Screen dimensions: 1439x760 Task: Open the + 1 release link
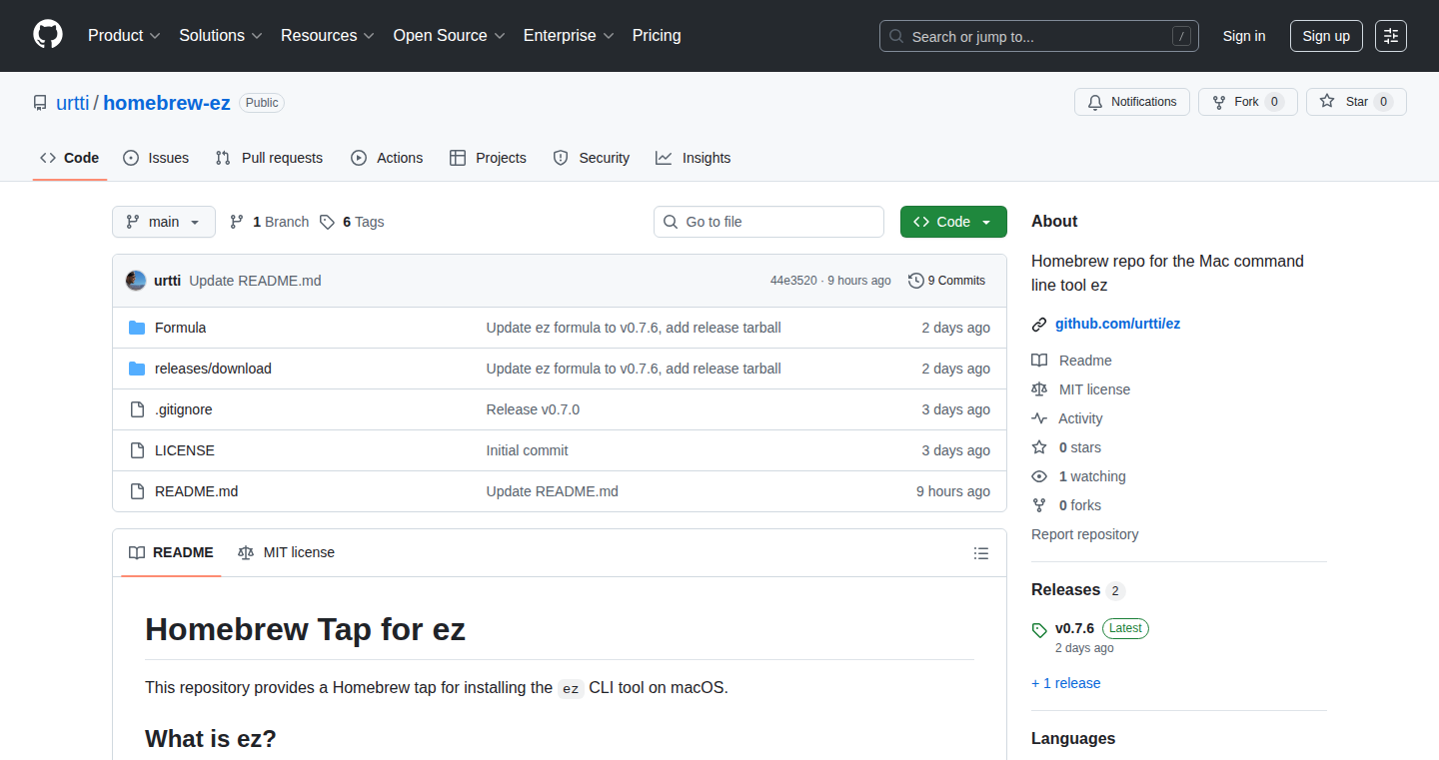point(1066,683)
